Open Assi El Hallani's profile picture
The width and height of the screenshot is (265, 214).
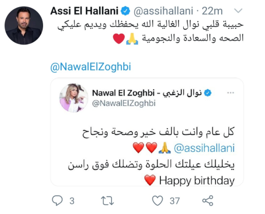click(x=24, y=26)
